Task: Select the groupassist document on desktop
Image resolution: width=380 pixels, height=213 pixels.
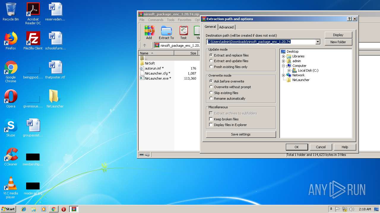Action: [x=33, y=128]
